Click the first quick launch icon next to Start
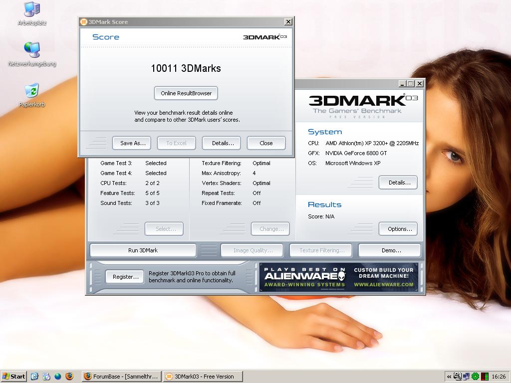The height and width of the screenshot is (383, 511). tap(34, 377)
